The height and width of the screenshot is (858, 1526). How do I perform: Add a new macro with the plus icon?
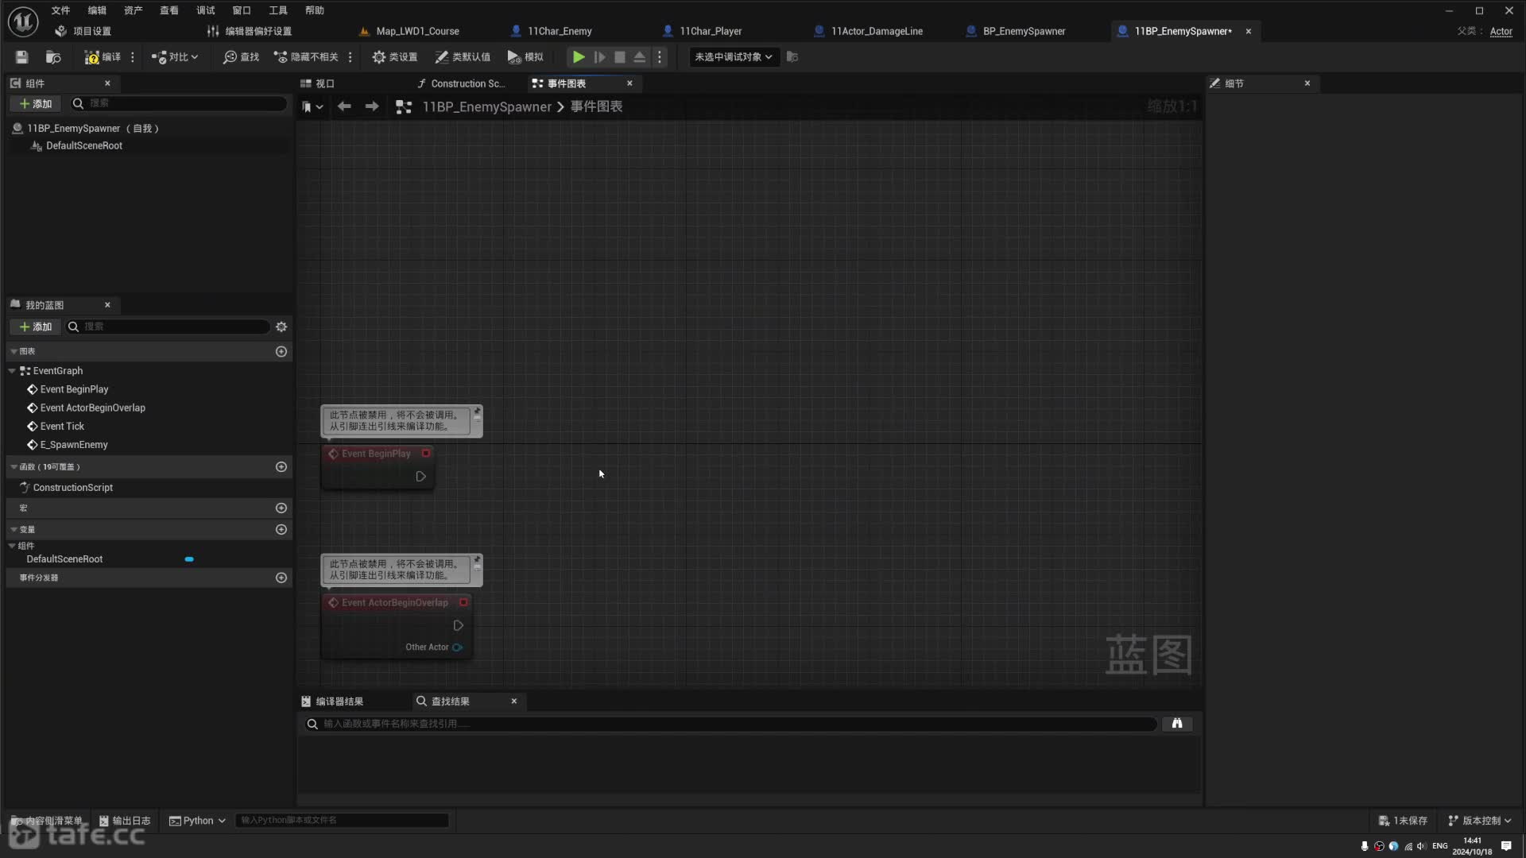pos(281,508)
